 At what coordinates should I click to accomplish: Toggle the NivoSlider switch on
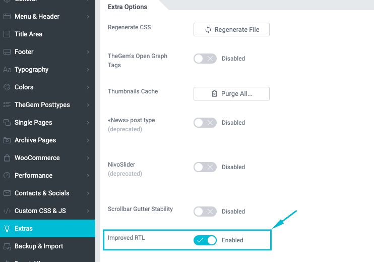pos(205,167)
